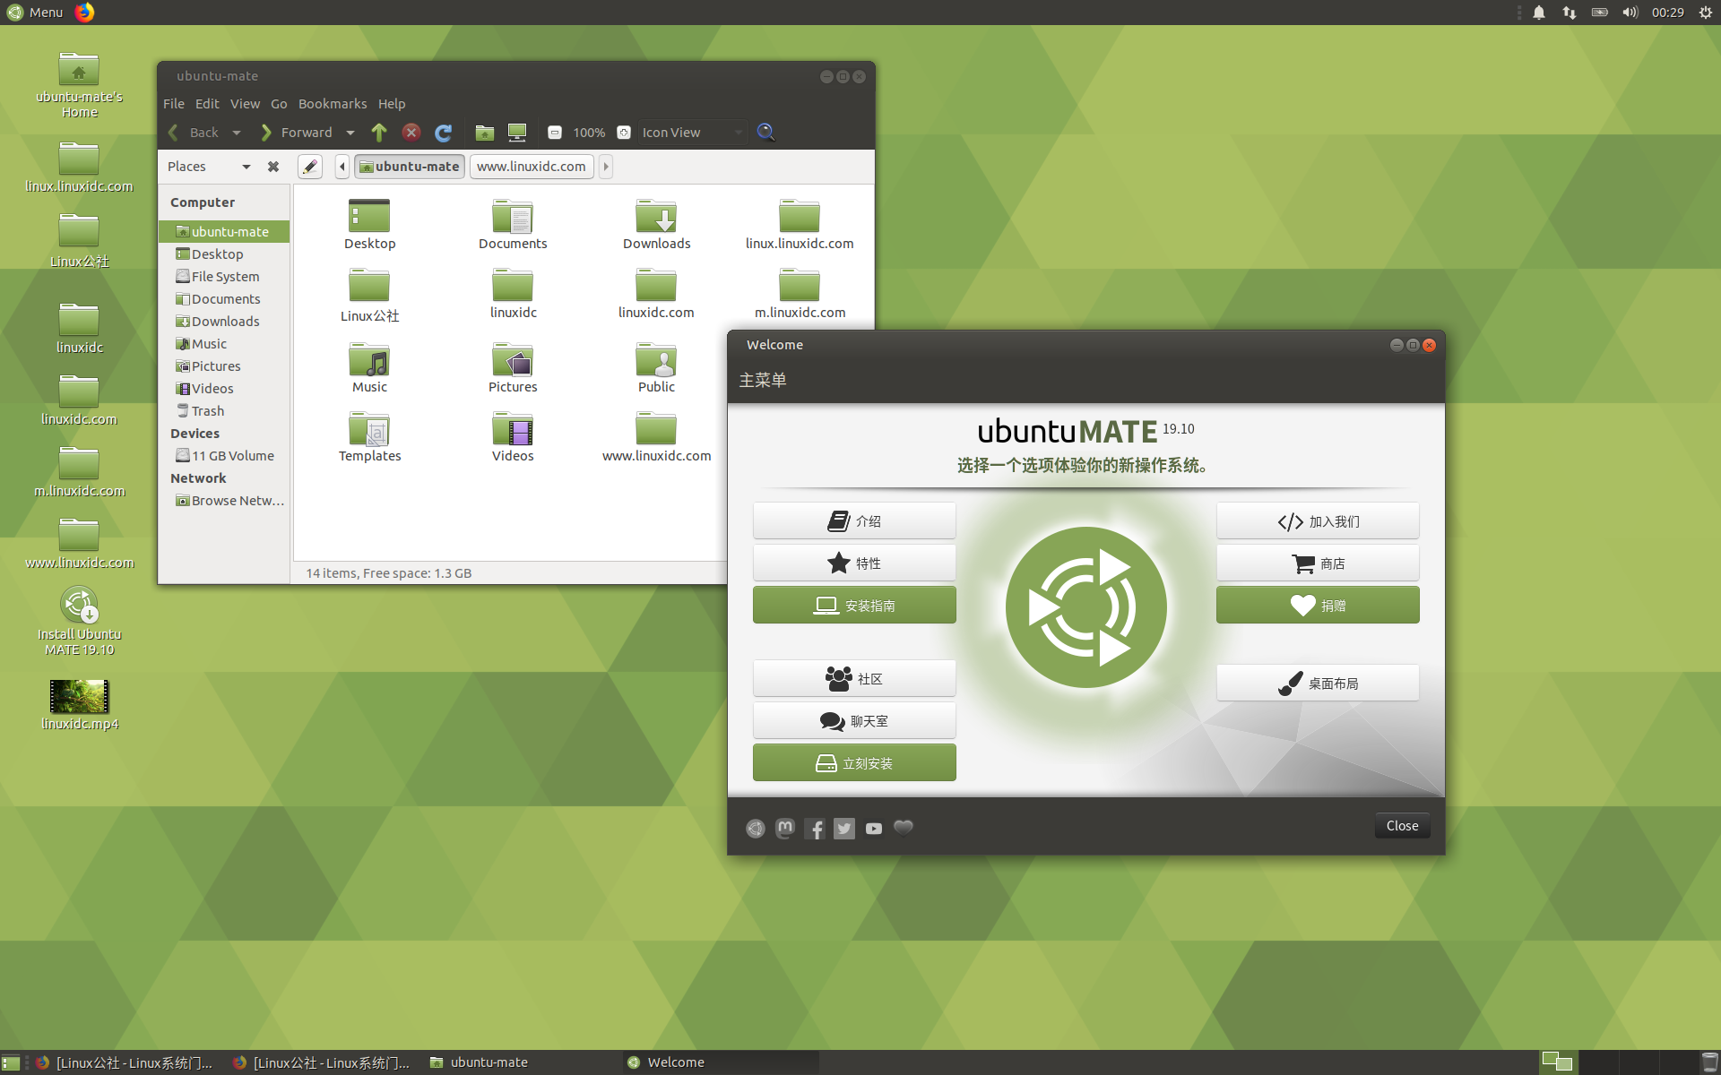
Task: Open the Twitter icon in Welcome window
Action: (843, 828)
